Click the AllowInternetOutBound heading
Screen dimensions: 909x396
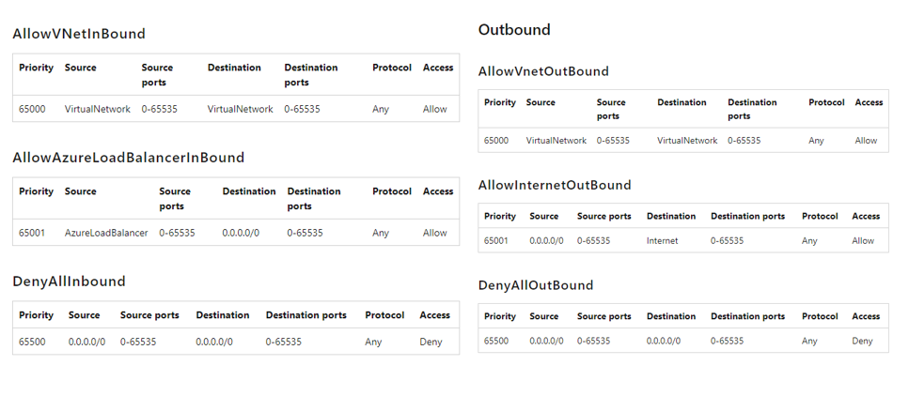point(555,185)
